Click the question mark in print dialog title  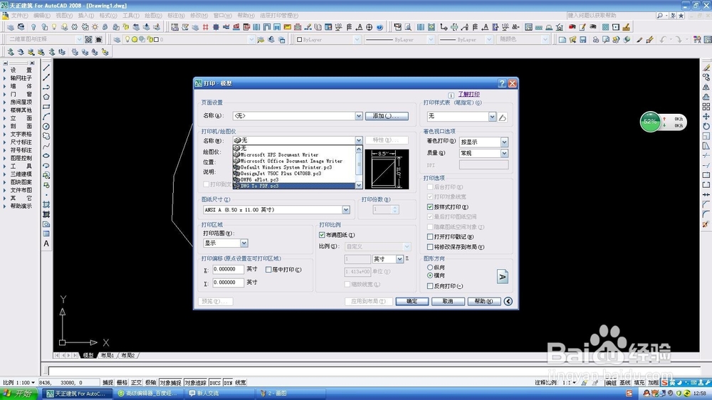502,83
